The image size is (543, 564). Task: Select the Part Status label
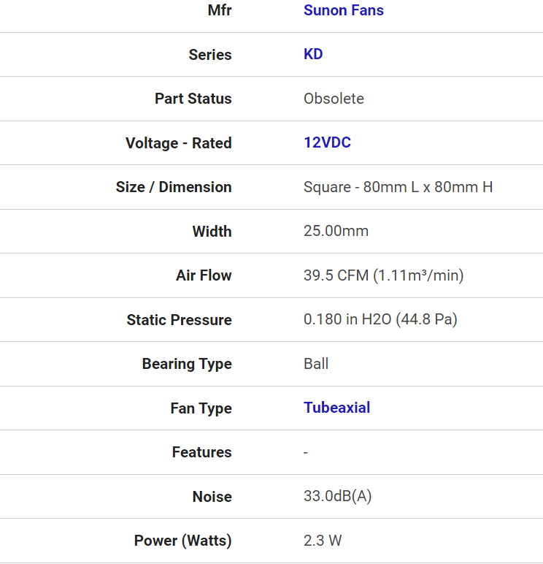[x=193, y=99]
